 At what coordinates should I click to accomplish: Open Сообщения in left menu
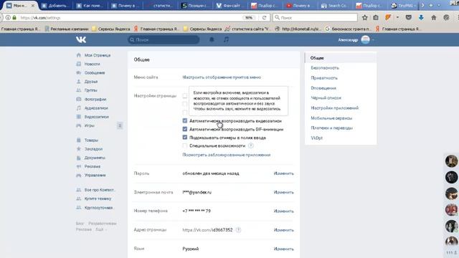point(94,72)
